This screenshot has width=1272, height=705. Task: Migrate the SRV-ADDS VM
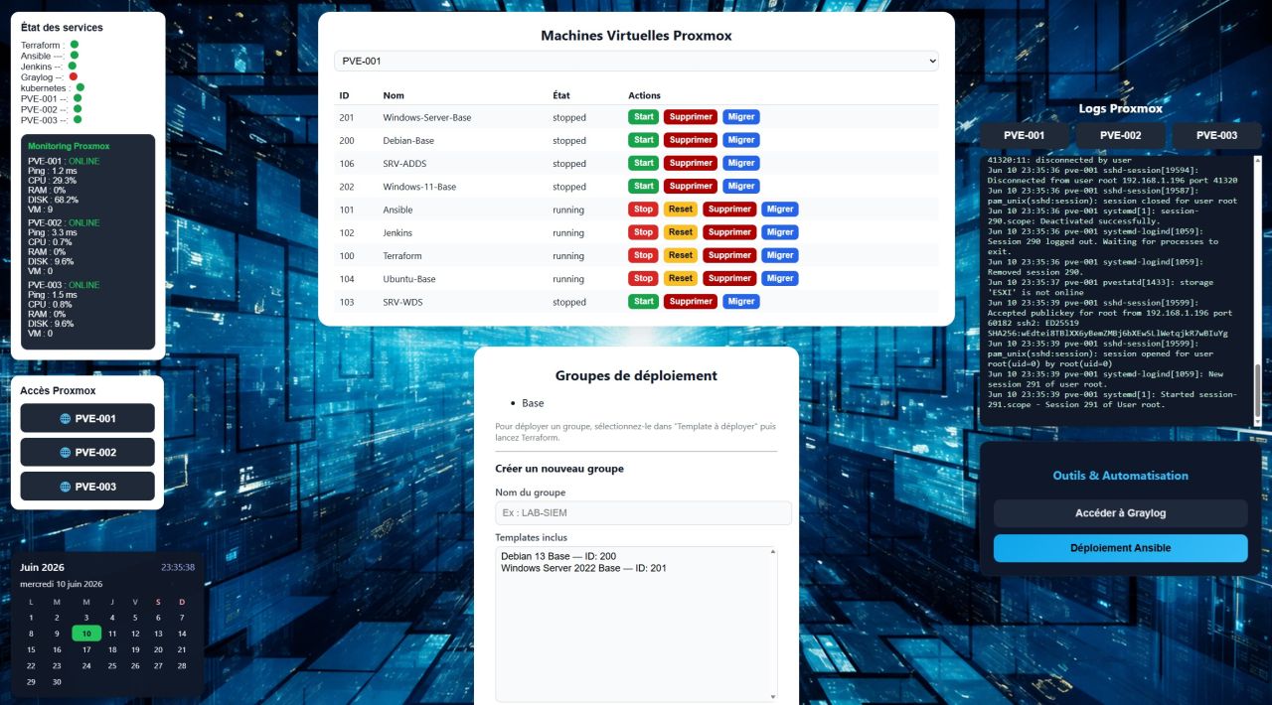tap(741, 163)
